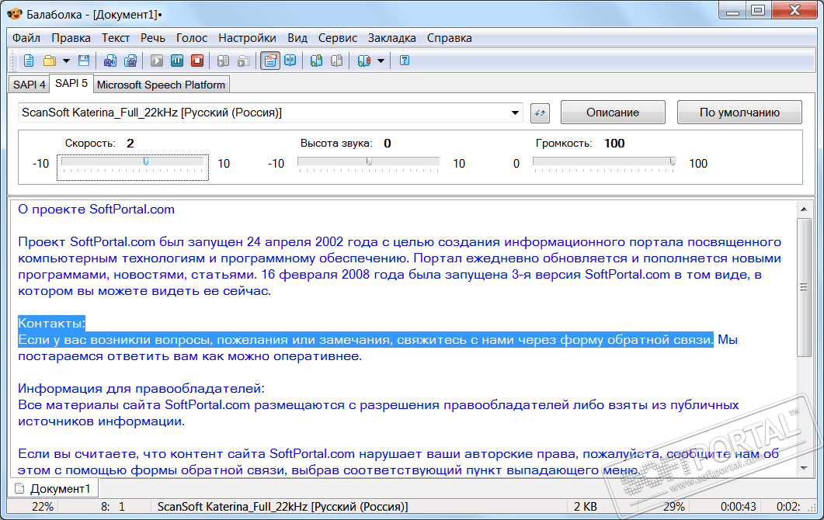Click the refresh voice icon beside voice list
Viewport: 824px width, 520px height.
[x=541, y=113]
